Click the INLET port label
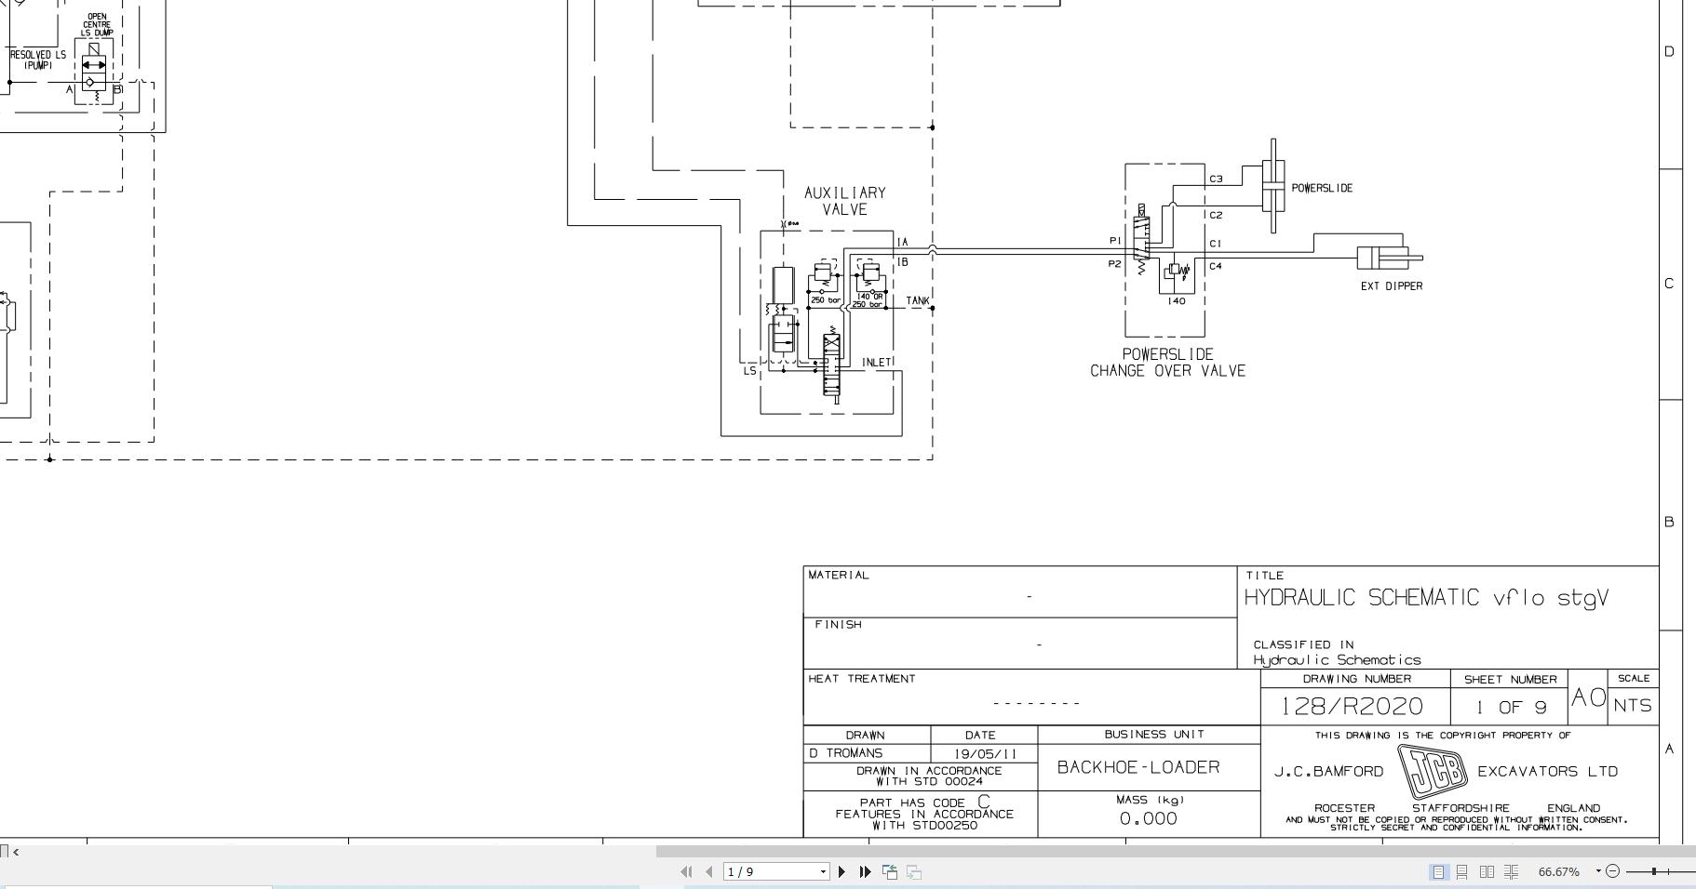 click(x=877, y=362)
